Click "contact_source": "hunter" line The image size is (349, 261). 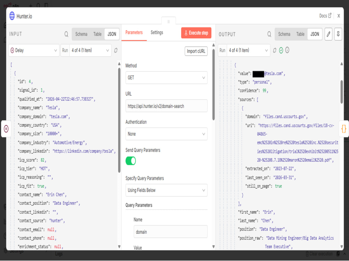[x=41, y=221]
